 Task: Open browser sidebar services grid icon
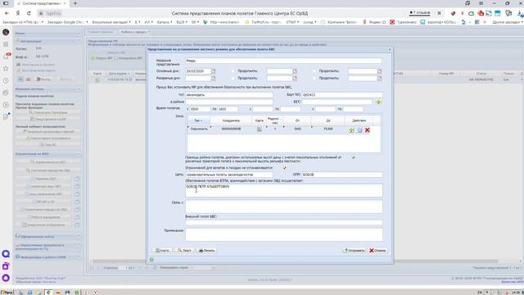click(x=6, y=44)
